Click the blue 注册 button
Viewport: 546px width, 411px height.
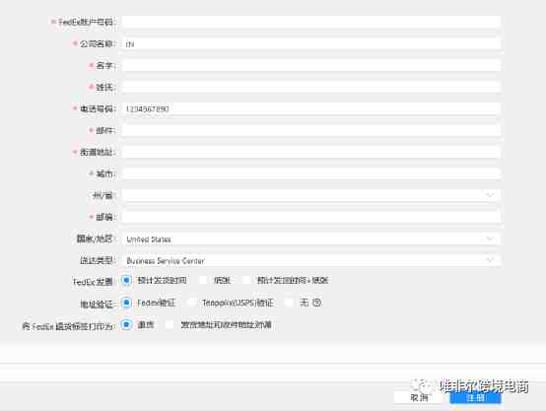(475, 397)
